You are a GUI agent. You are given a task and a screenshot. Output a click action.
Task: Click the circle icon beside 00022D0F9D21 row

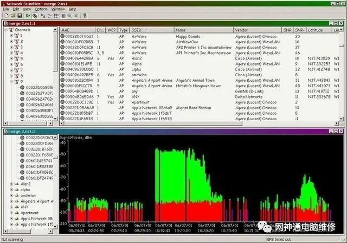62,36
